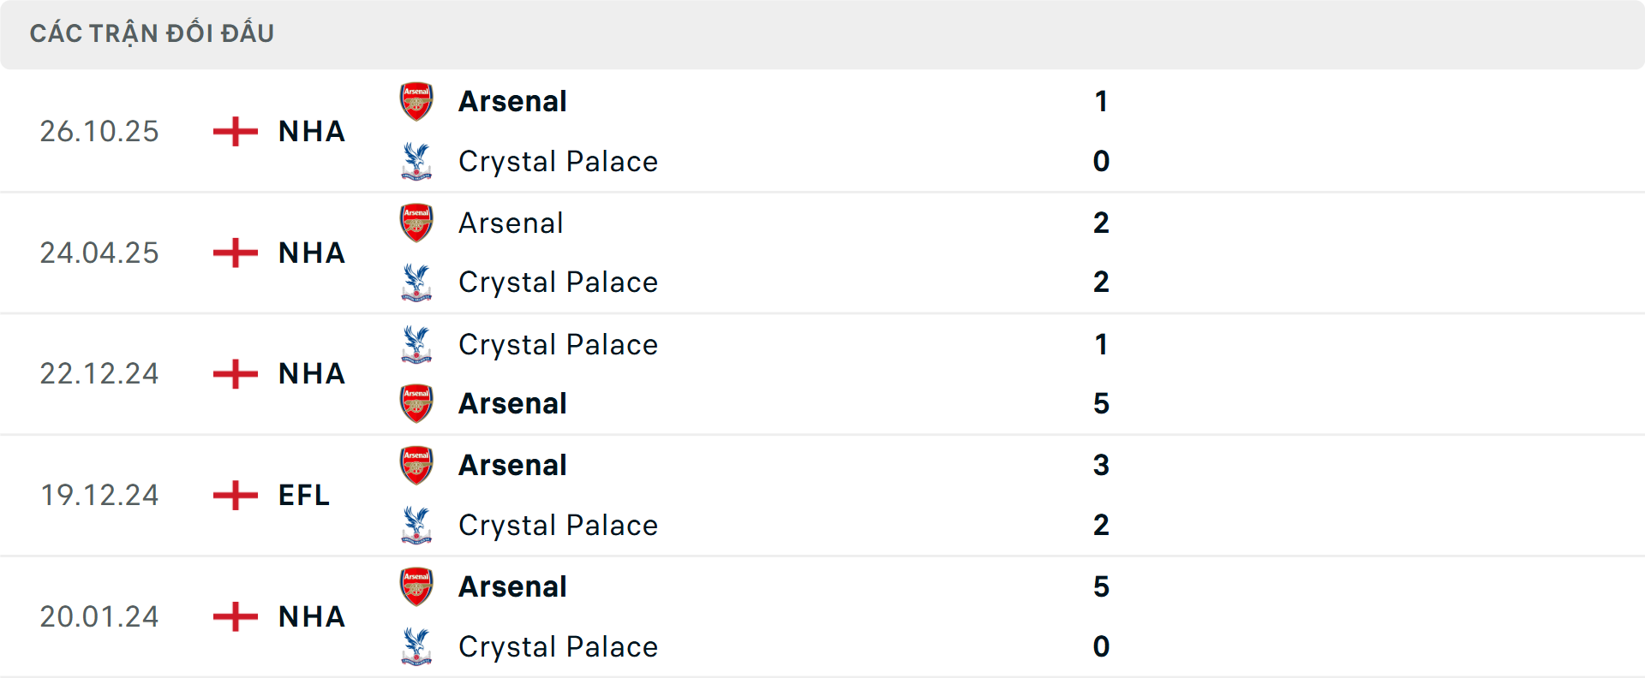
Task: Click the date 22.12.24
Action: tap(99, 373)
